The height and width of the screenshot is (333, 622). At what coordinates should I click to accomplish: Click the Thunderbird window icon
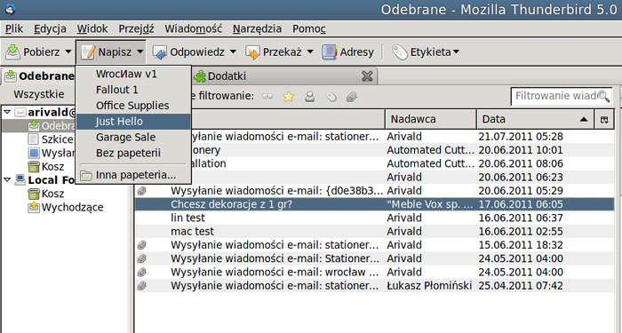[x=11, y=9]
